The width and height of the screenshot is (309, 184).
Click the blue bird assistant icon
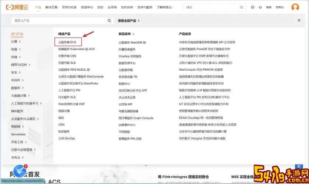pyautogui.click(x=20, y=171)
